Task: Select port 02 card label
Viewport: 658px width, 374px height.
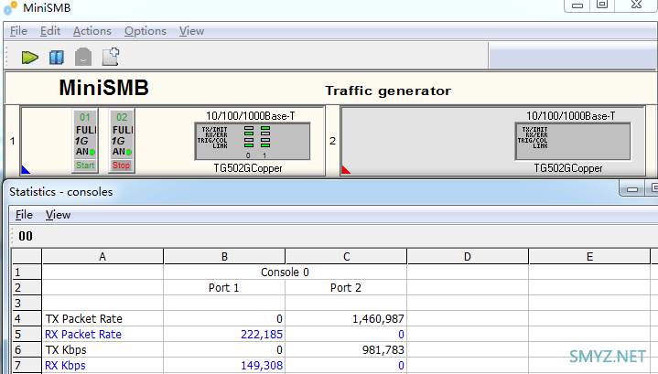Action: [122, 117]
